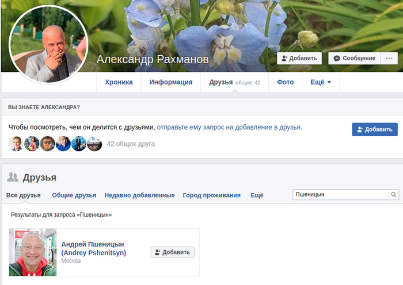Click the search magnifier icon in friends search
Screen dimensions: 403x285
394,195
